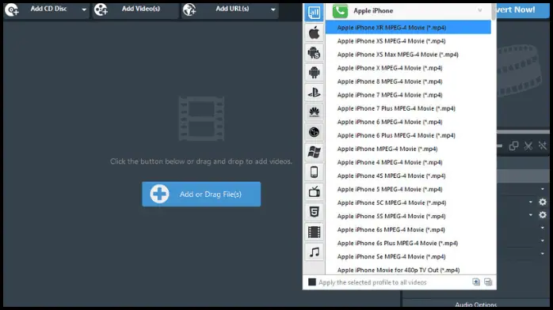Click the scissors clip icon

528,146
